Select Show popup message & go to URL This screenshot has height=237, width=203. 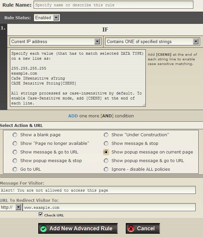[106, 160]
